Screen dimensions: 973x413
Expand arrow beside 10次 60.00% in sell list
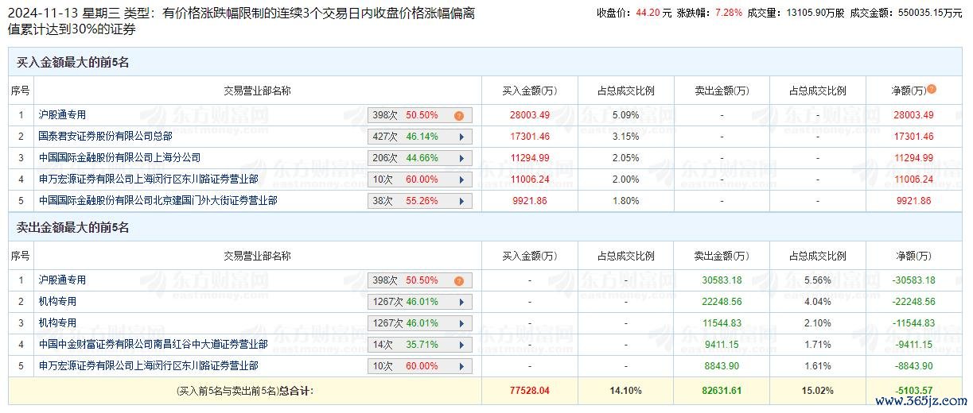(461, 367)
